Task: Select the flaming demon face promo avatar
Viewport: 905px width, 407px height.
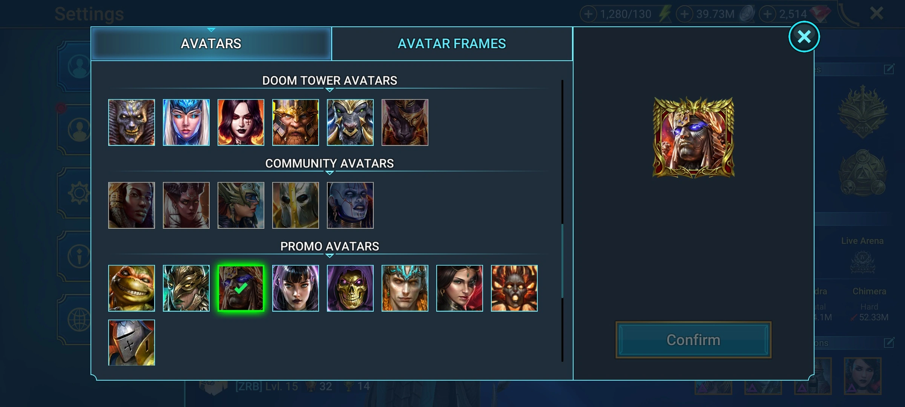Action: pyautogui.click(x=514, y=288)
